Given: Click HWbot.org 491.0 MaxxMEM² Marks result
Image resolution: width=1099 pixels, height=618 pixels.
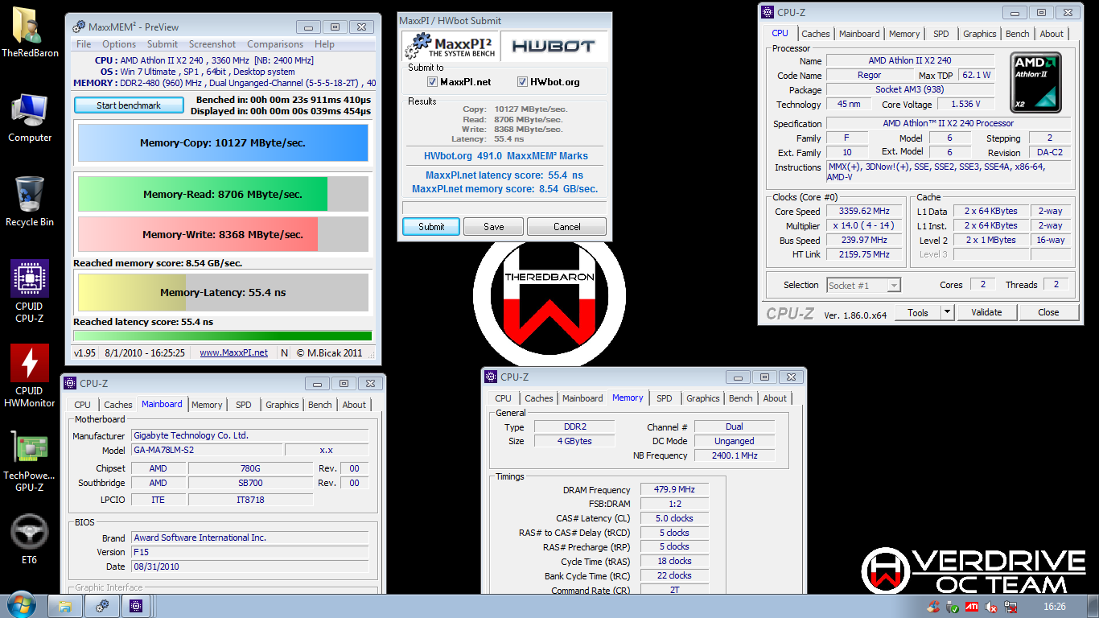Looking at the screenshot, I should [x=506, y=156].
